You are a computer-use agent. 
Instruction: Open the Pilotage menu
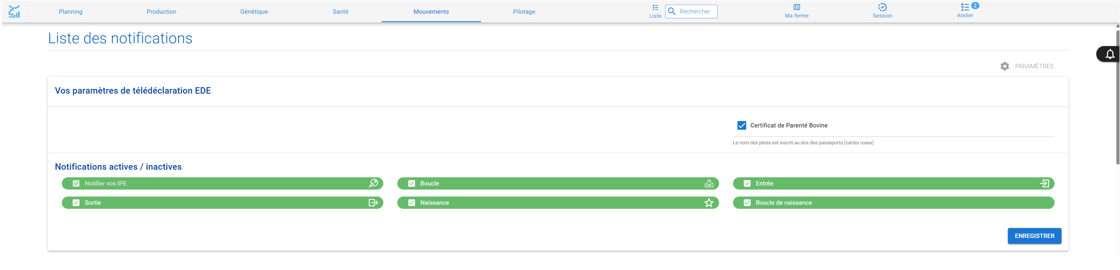point(524,12)
